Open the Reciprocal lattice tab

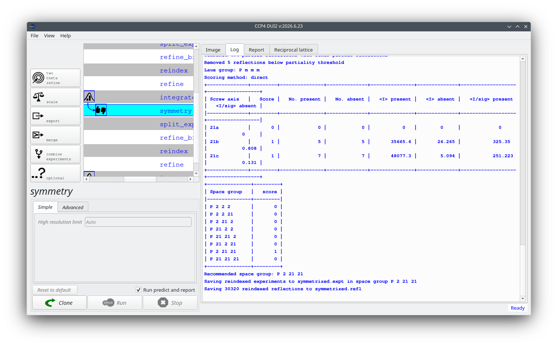293,50
